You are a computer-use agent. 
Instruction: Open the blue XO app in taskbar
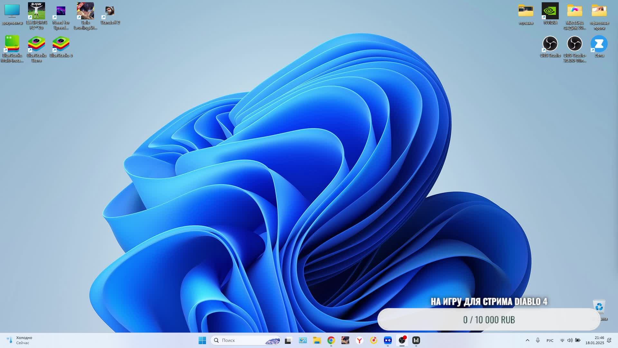click(388, 340)
